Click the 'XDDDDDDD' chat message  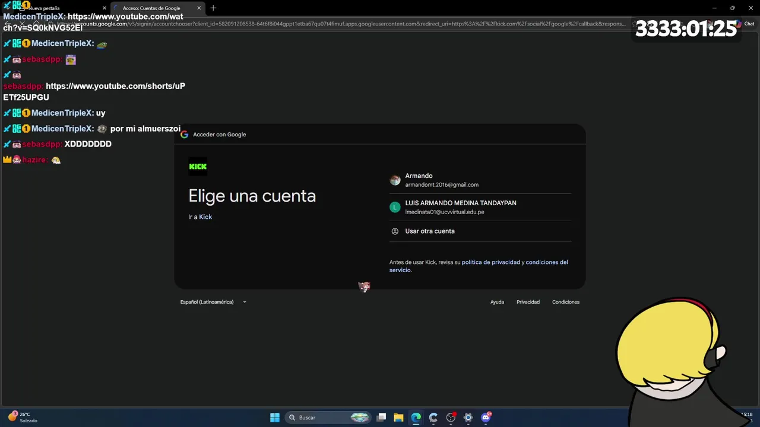tap(88, 144)
